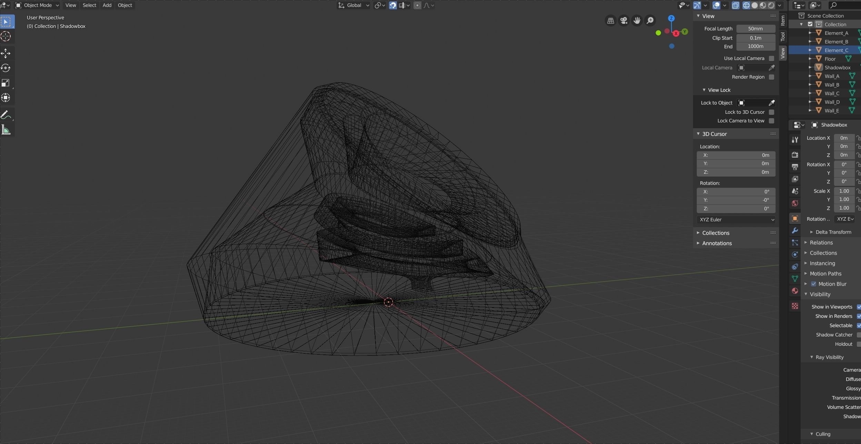Select the Scale tool
Screen dimensions: 861x444
tap(6, 83)
